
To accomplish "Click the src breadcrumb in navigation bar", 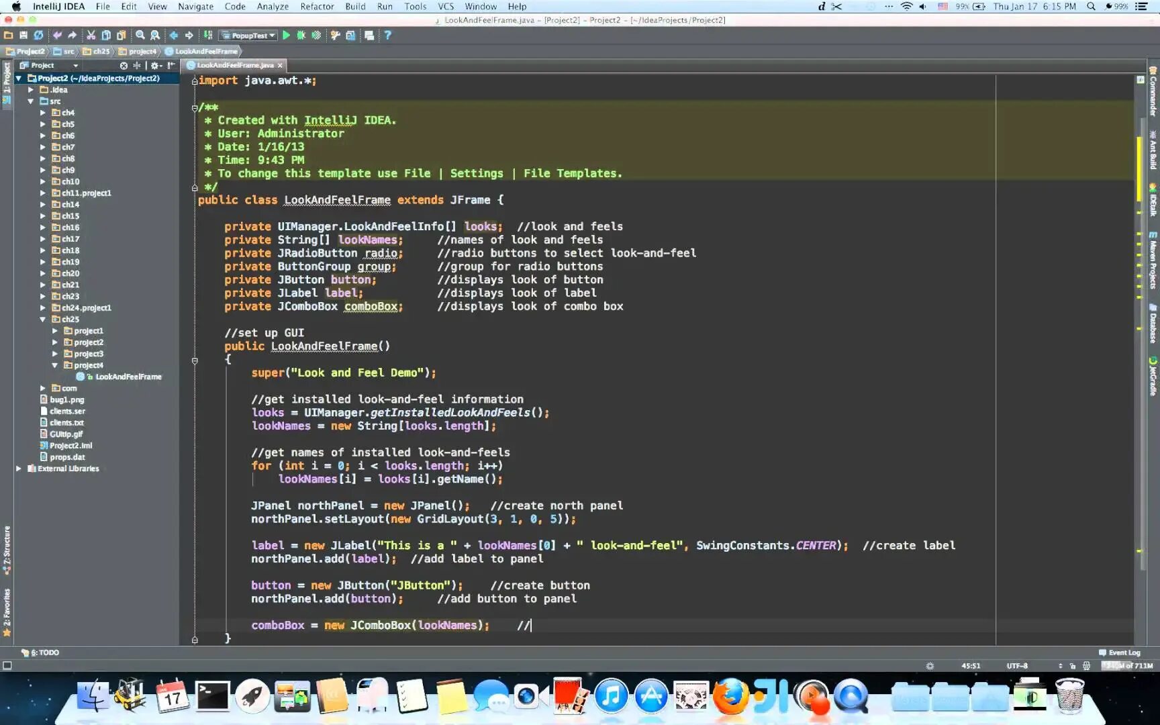I will coord(64,51).
